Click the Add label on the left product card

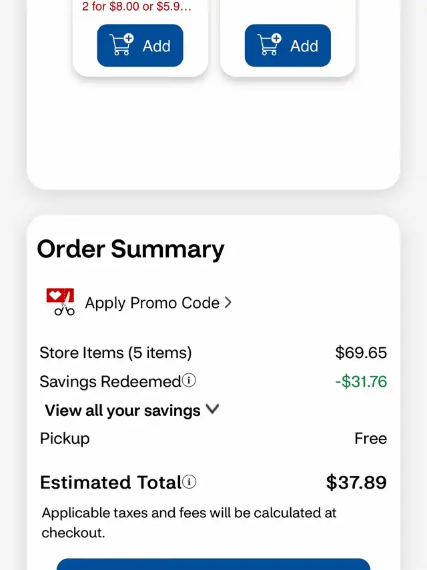click(x=156, y=46)
